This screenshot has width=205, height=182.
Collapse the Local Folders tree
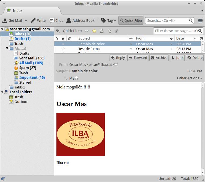(2, 92)
